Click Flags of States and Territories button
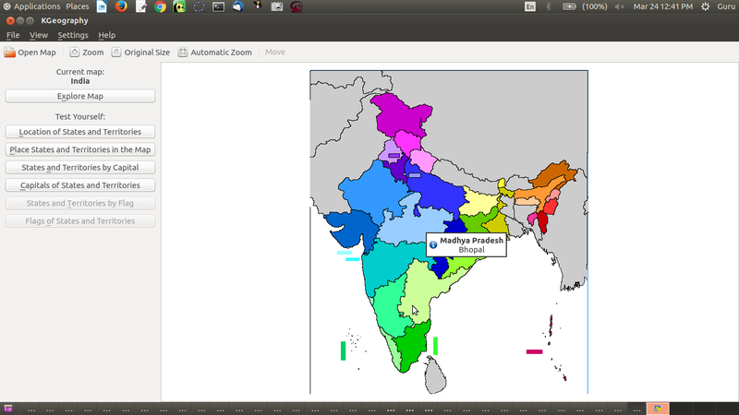 click(80, 221)
